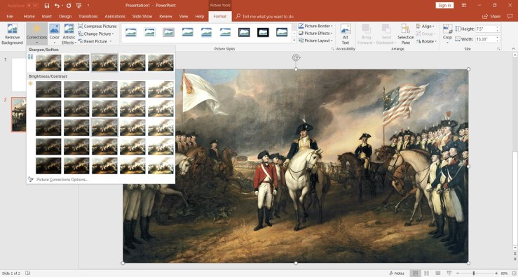518x277 pixels.
Task: Click Compress Pictures
Action: tap(97, 26)
